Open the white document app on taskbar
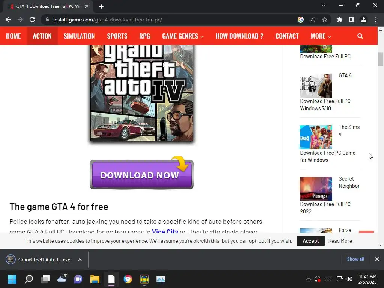The image size is (384, 288). 111,279
